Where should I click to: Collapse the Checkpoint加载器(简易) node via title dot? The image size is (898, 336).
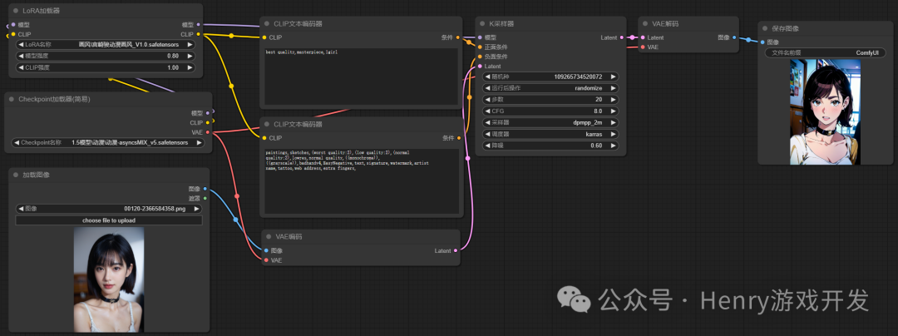coord(12,99)
